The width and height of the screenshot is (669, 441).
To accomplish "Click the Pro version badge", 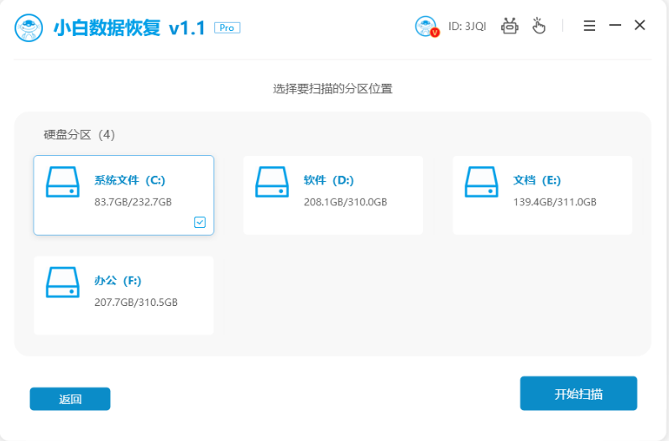I will coord(226,28).
